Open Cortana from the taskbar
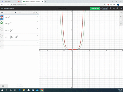123x92 pixels. point(11,90)
